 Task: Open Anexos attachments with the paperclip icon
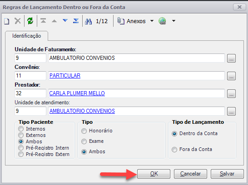click(x=131, y=21)
